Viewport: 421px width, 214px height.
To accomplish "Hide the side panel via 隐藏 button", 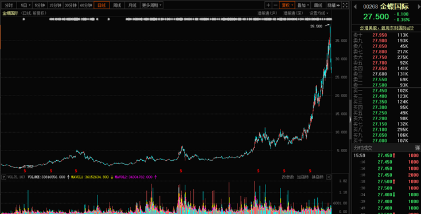I will pyautogui.click(x=334, y=5).
